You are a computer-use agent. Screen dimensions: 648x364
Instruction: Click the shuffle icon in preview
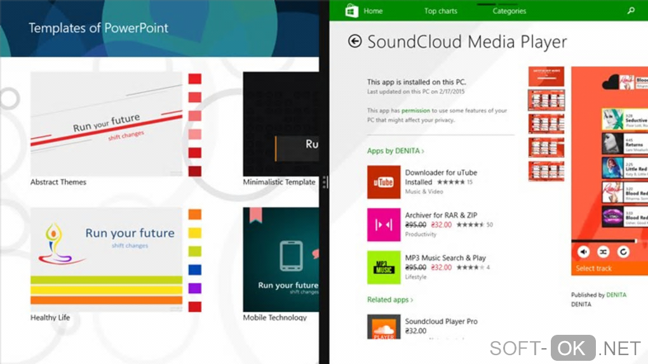[x=604, y=251]
